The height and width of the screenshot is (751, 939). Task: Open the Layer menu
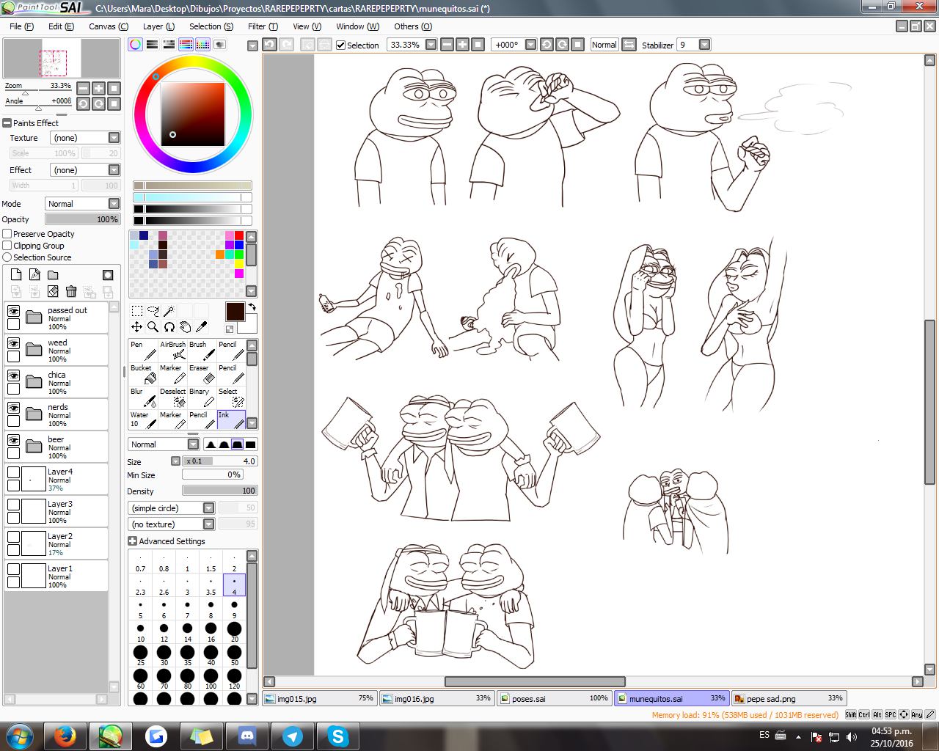158,26
